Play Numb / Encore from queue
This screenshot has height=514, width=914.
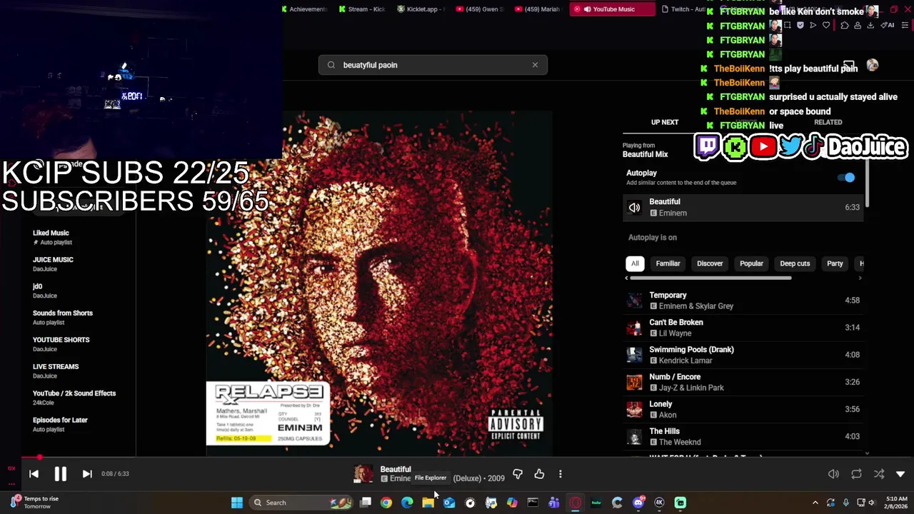pos(743,382)
